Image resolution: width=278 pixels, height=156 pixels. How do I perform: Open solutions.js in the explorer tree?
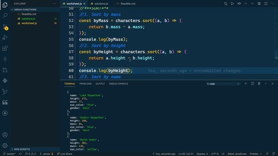coord(28,19)
